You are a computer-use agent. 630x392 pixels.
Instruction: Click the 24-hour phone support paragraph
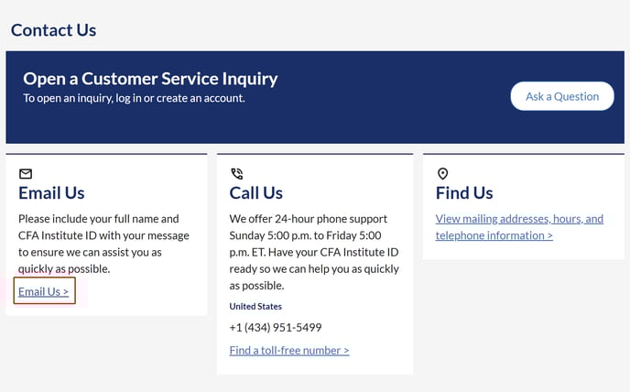[x=314, y=252]
